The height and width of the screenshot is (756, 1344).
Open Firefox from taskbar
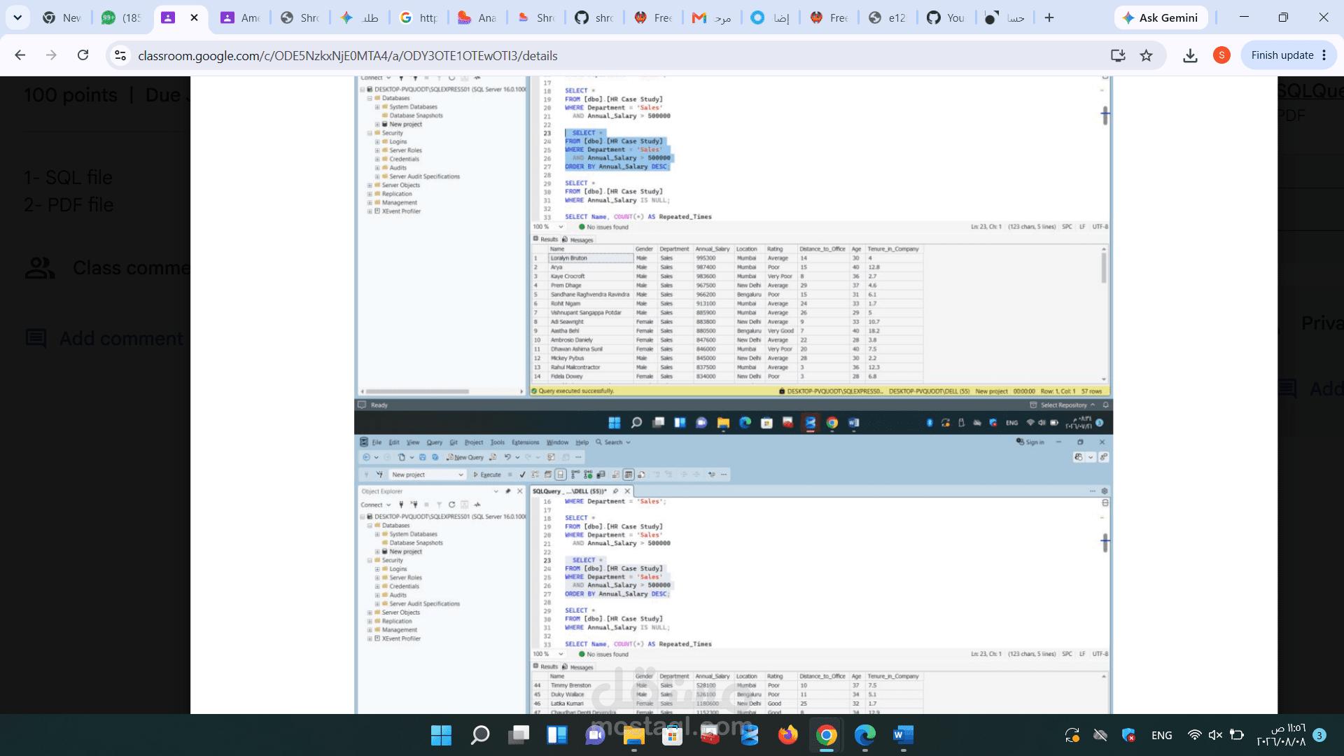(x=787, y=735)
